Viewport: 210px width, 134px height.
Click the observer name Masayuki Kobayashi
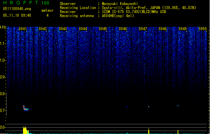click(120, 4)
